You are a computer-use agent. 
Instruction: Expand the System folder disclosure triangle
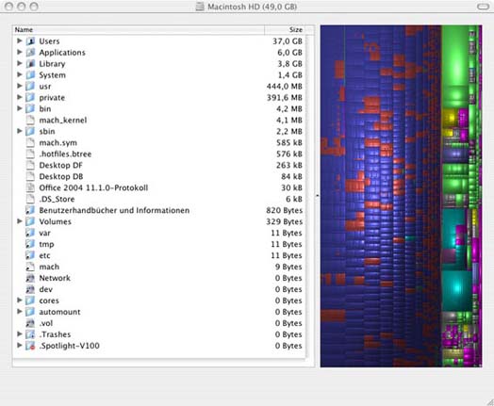point(19,75)
